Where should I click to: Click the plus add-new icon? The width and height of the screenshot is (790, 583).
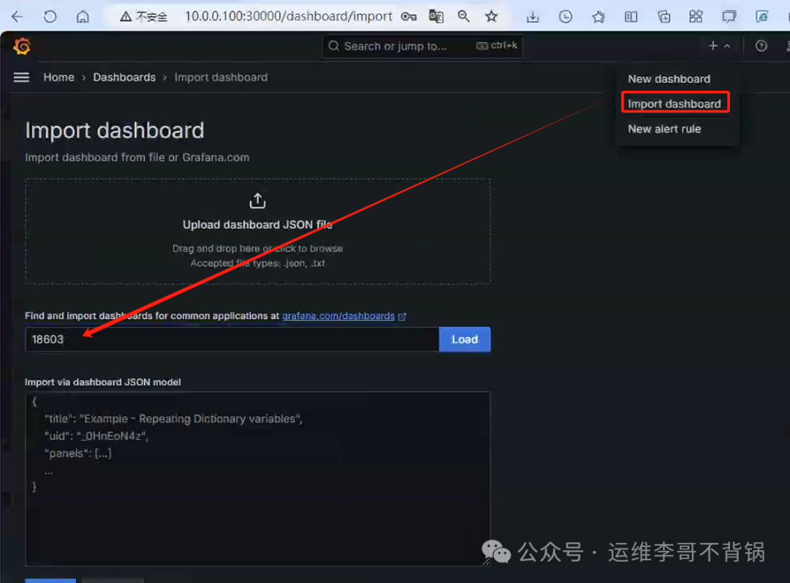[x=713, y=46]
